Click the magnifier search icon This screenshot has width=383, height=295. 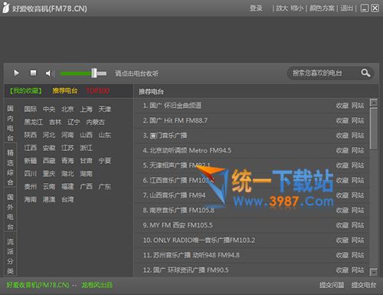click(365, 73)
